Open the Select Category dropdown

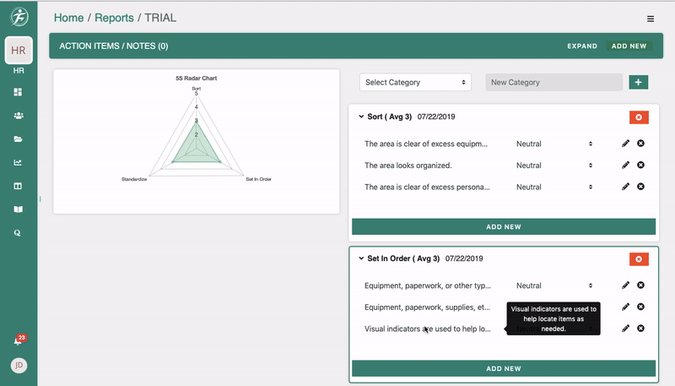[414, 82]
